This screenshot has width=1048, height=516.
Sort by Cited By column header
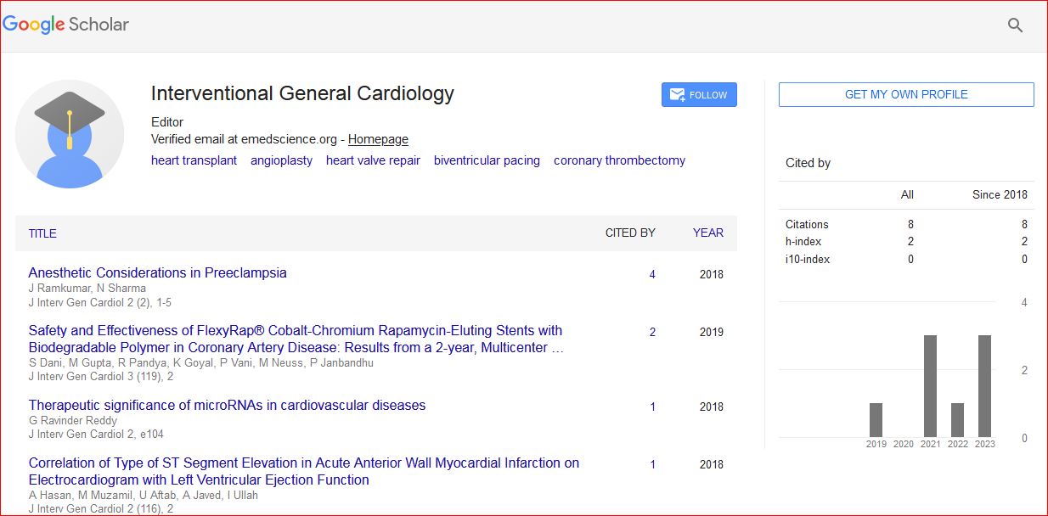pyautogui.click(x=629, y=233)
